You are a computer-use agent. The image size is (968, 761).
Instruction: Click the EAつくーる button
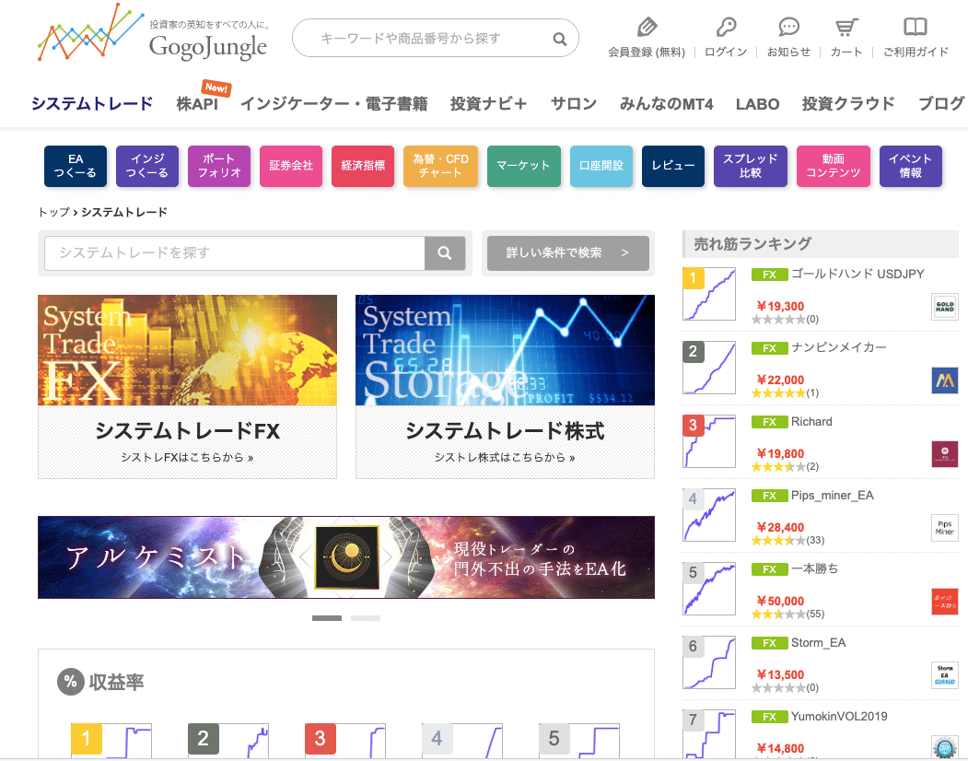pos(76,166)
